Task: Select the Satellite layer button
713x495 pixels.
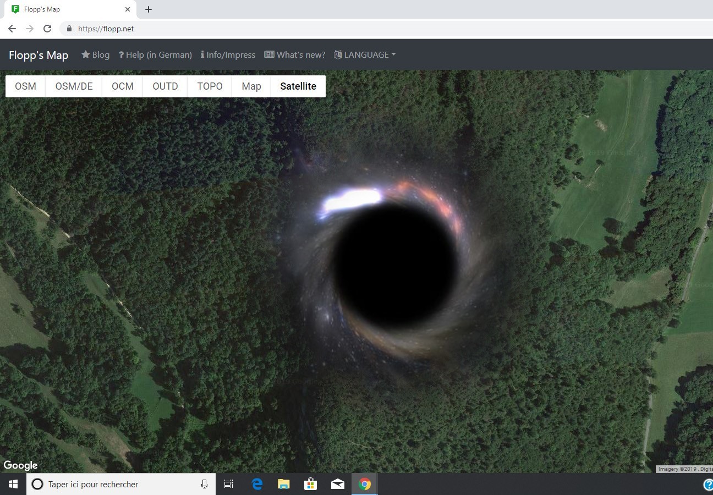Action: [298, 86]
